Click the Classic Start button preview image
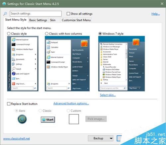The width and height of the screenshot is (166, 145). coord(48,119)
